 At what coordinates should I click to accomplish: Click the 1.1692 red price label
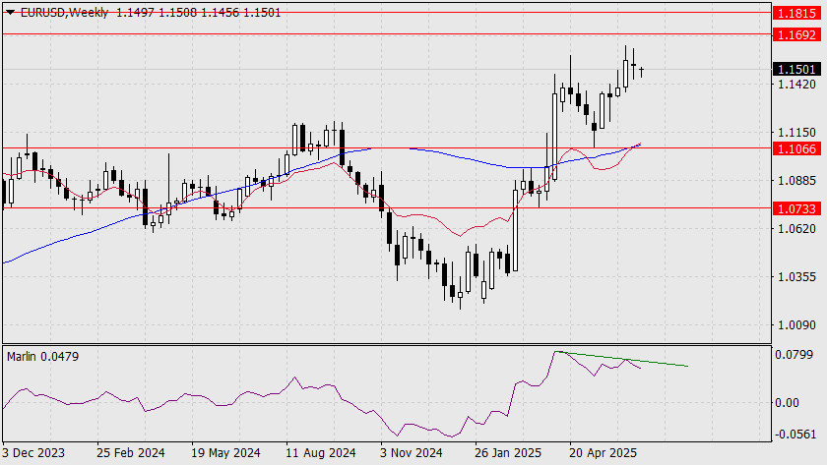[x=796, y=34]
